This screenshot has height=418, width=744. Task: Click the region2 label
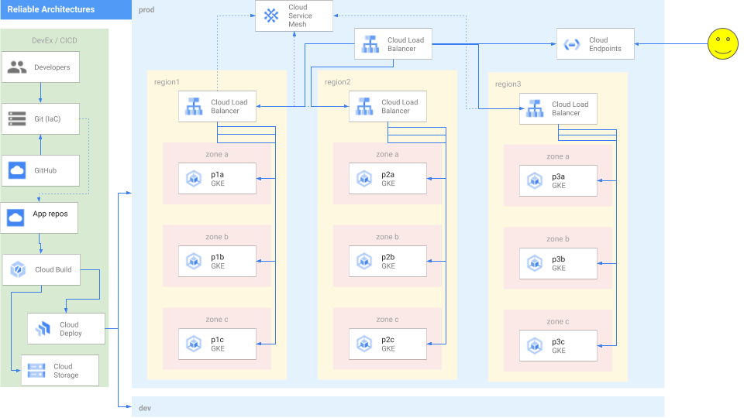point(337,82)
